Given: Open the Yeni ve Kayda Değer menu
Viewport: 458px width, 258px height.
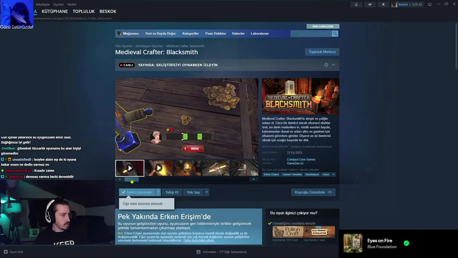Looking at the screenshot, I should [160, 34].
